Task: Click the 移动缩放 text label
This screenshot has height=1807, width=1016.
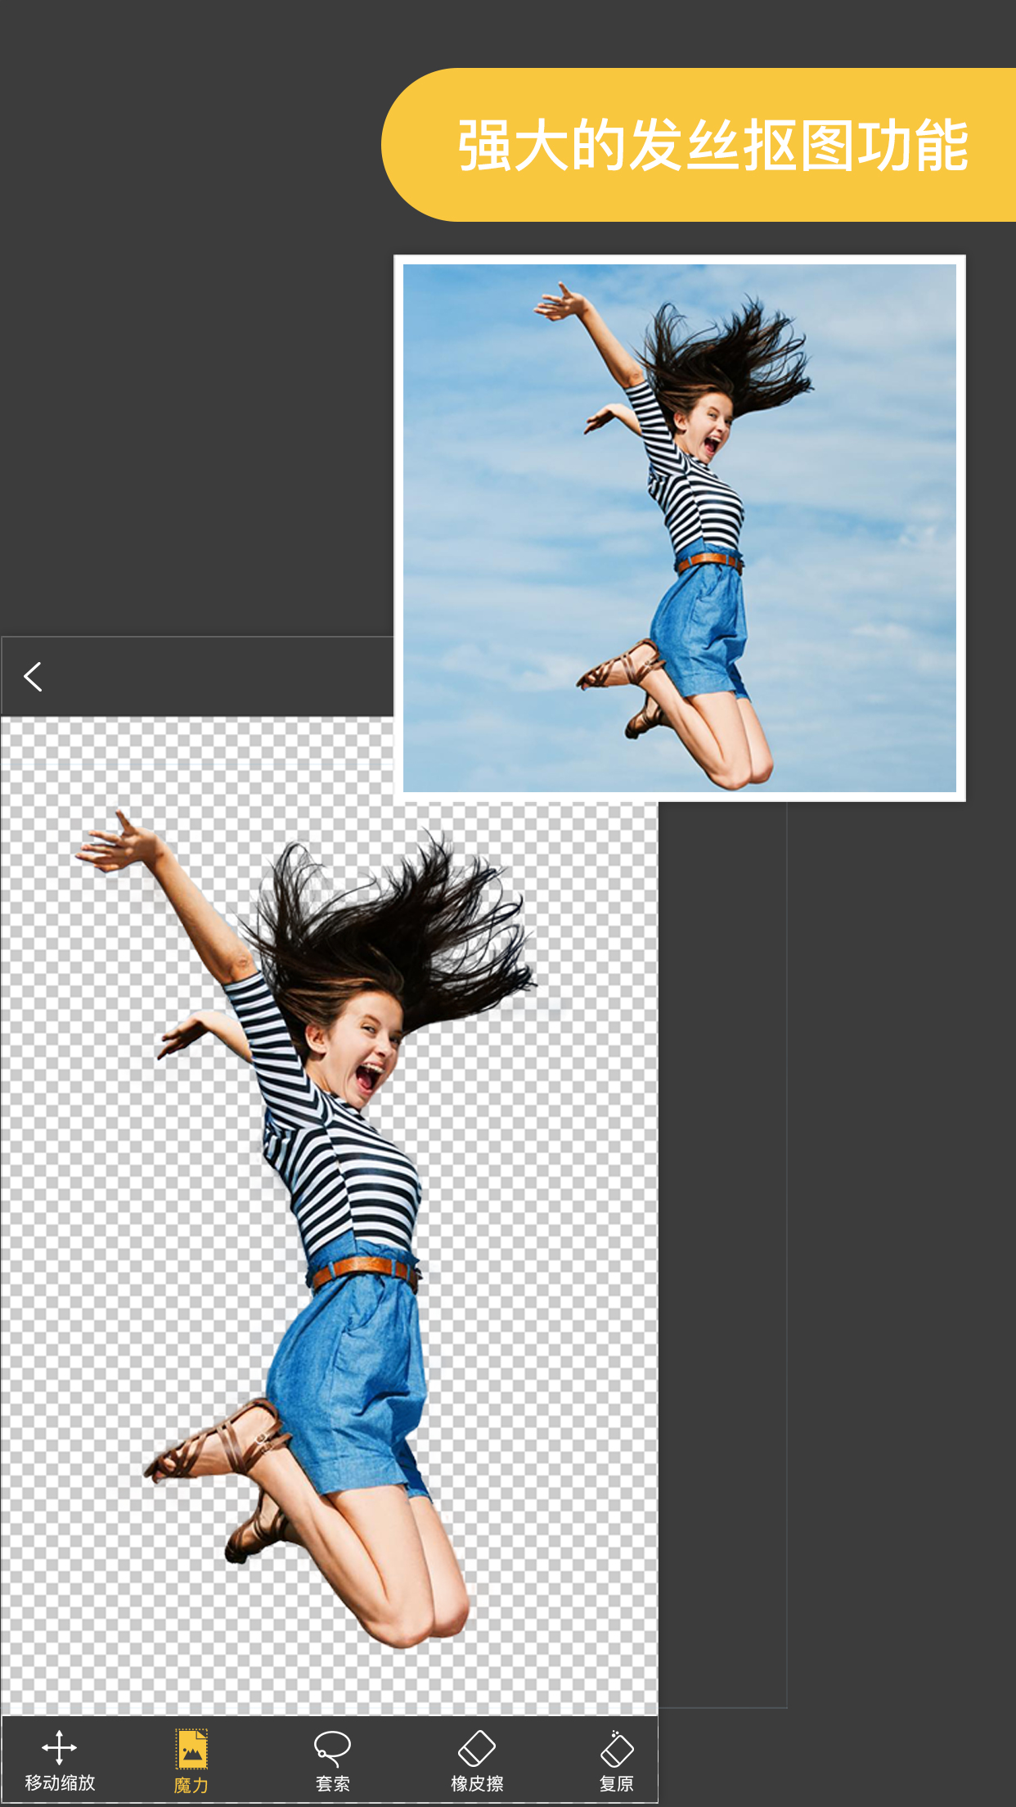Action: pos(60,1783)
